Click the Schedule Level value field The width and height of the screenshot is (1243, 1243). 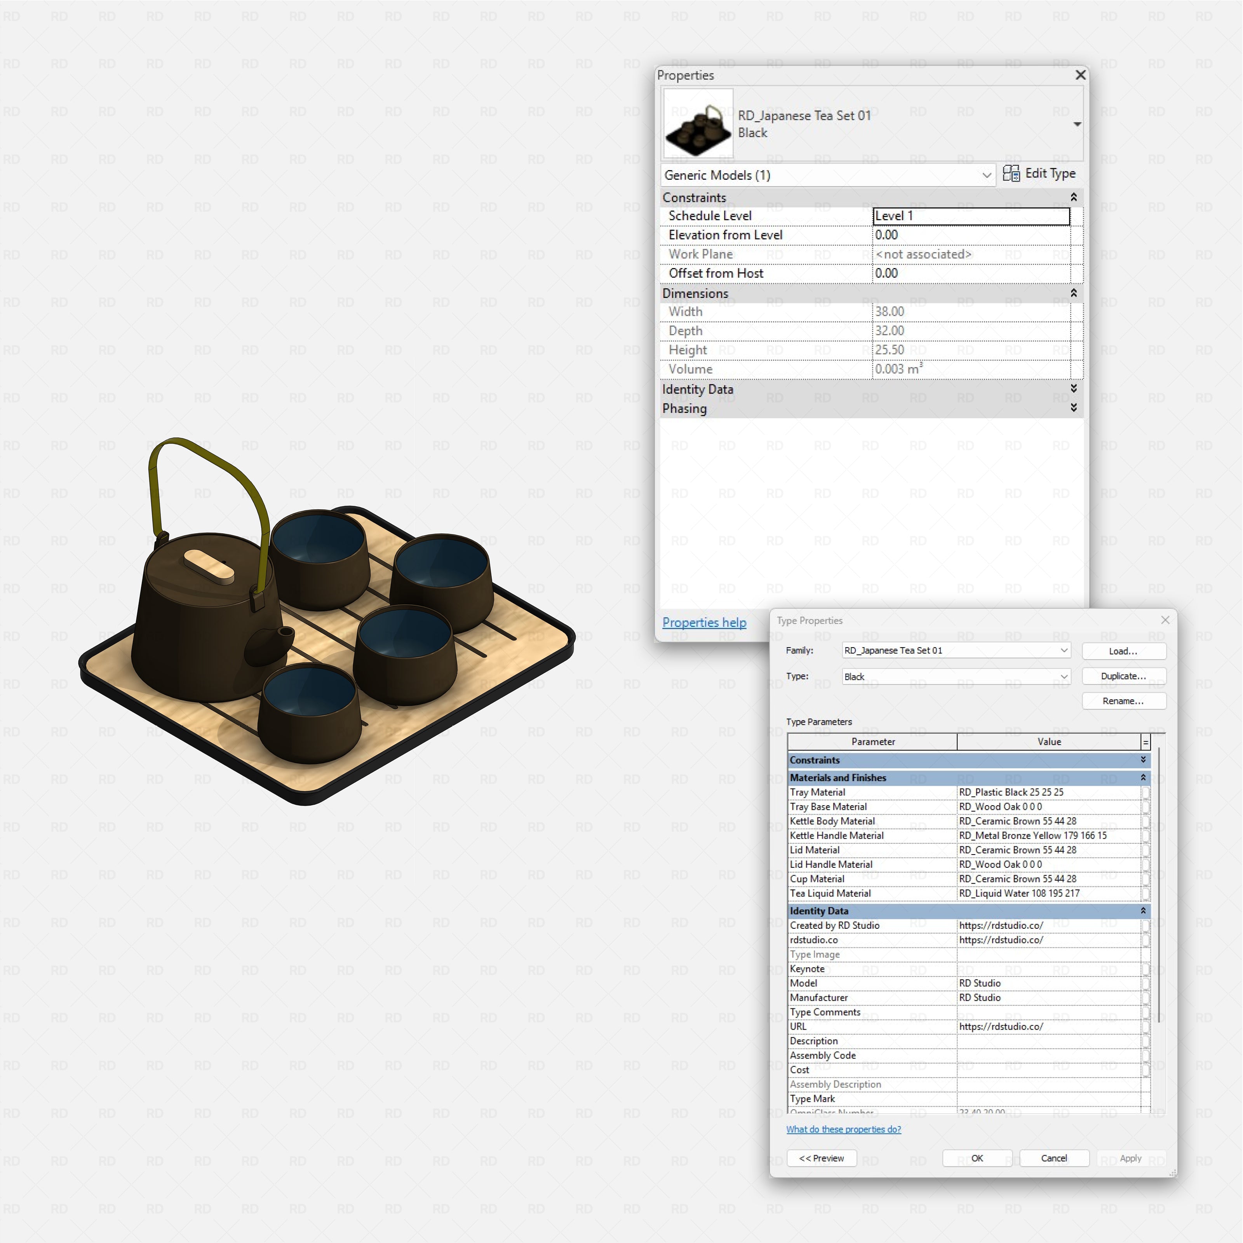[971, 216]
